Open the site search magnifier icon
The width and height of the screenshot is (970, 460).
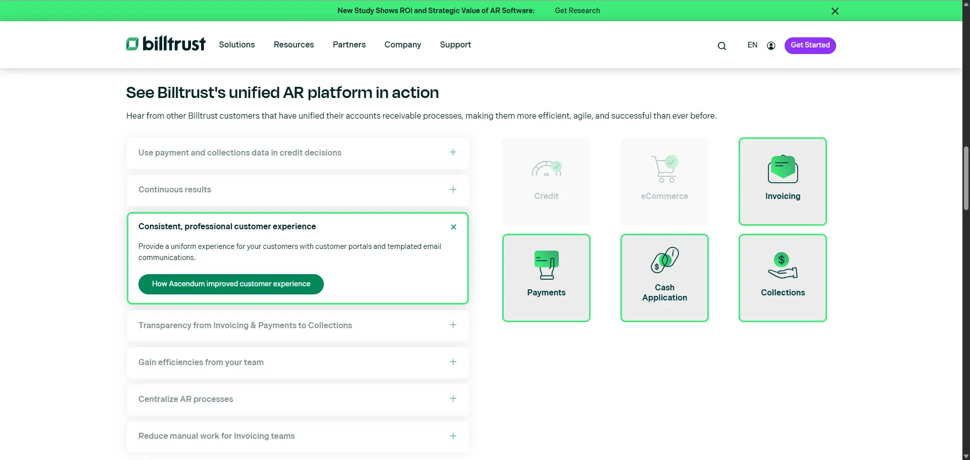(x=722, y=46)
